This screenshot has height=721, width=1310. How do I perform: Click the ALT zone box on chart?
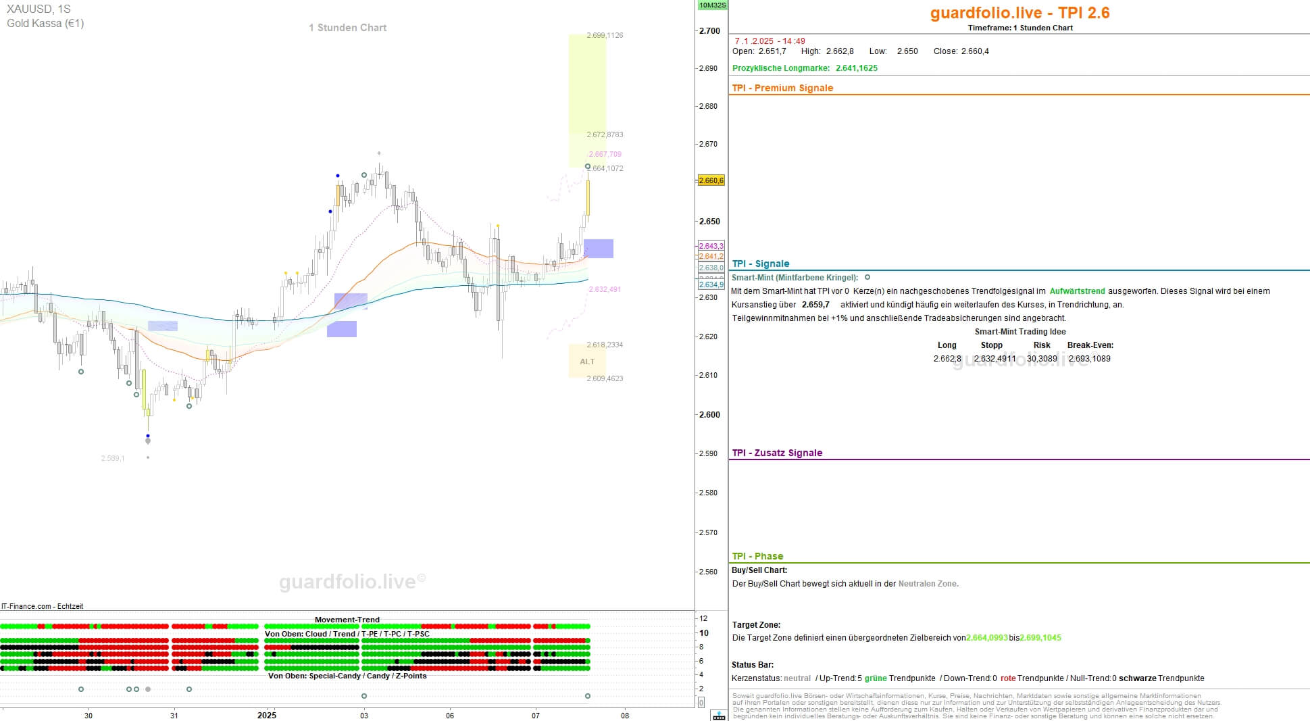pos(587,361)
